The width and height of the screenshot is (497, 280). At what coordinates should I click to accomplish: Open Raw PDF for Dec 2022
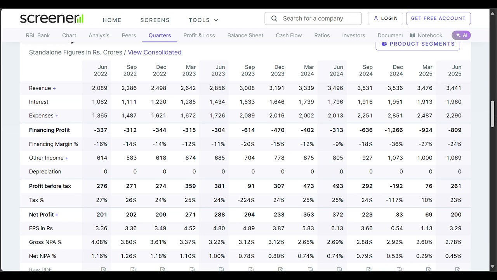(x=163, y=269)
